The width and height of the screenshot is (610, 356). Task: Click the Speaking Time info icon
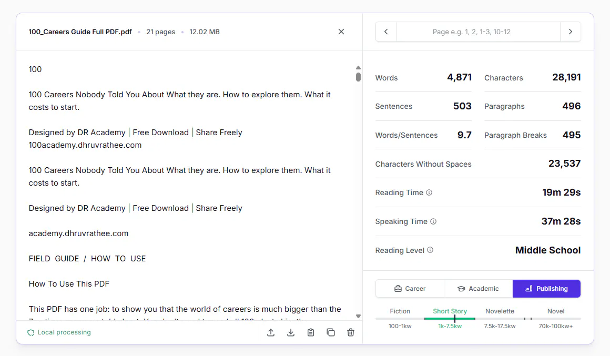pos(433,221)
